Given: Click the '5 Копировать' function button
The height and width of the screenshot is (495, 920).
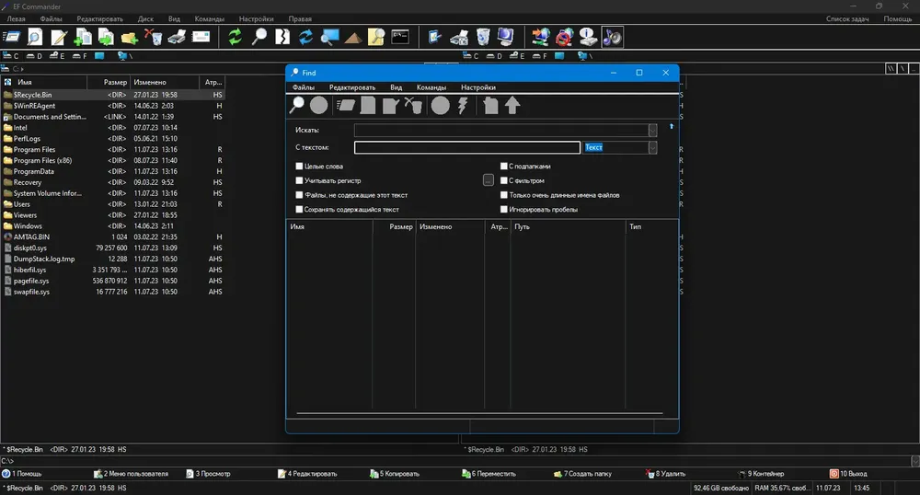Looking at the screenshot, I should click(x=395, y=474).
